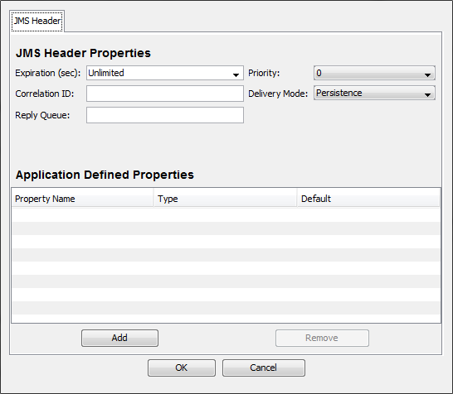
Task: Confirm the dialog with OK
Action: point(182,368)
